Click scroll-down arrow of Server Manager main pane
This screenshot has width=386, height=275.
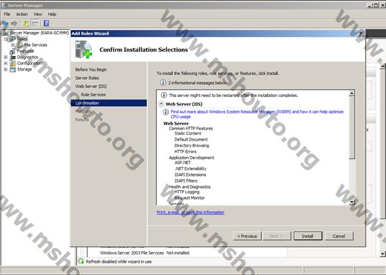[383, 254]
